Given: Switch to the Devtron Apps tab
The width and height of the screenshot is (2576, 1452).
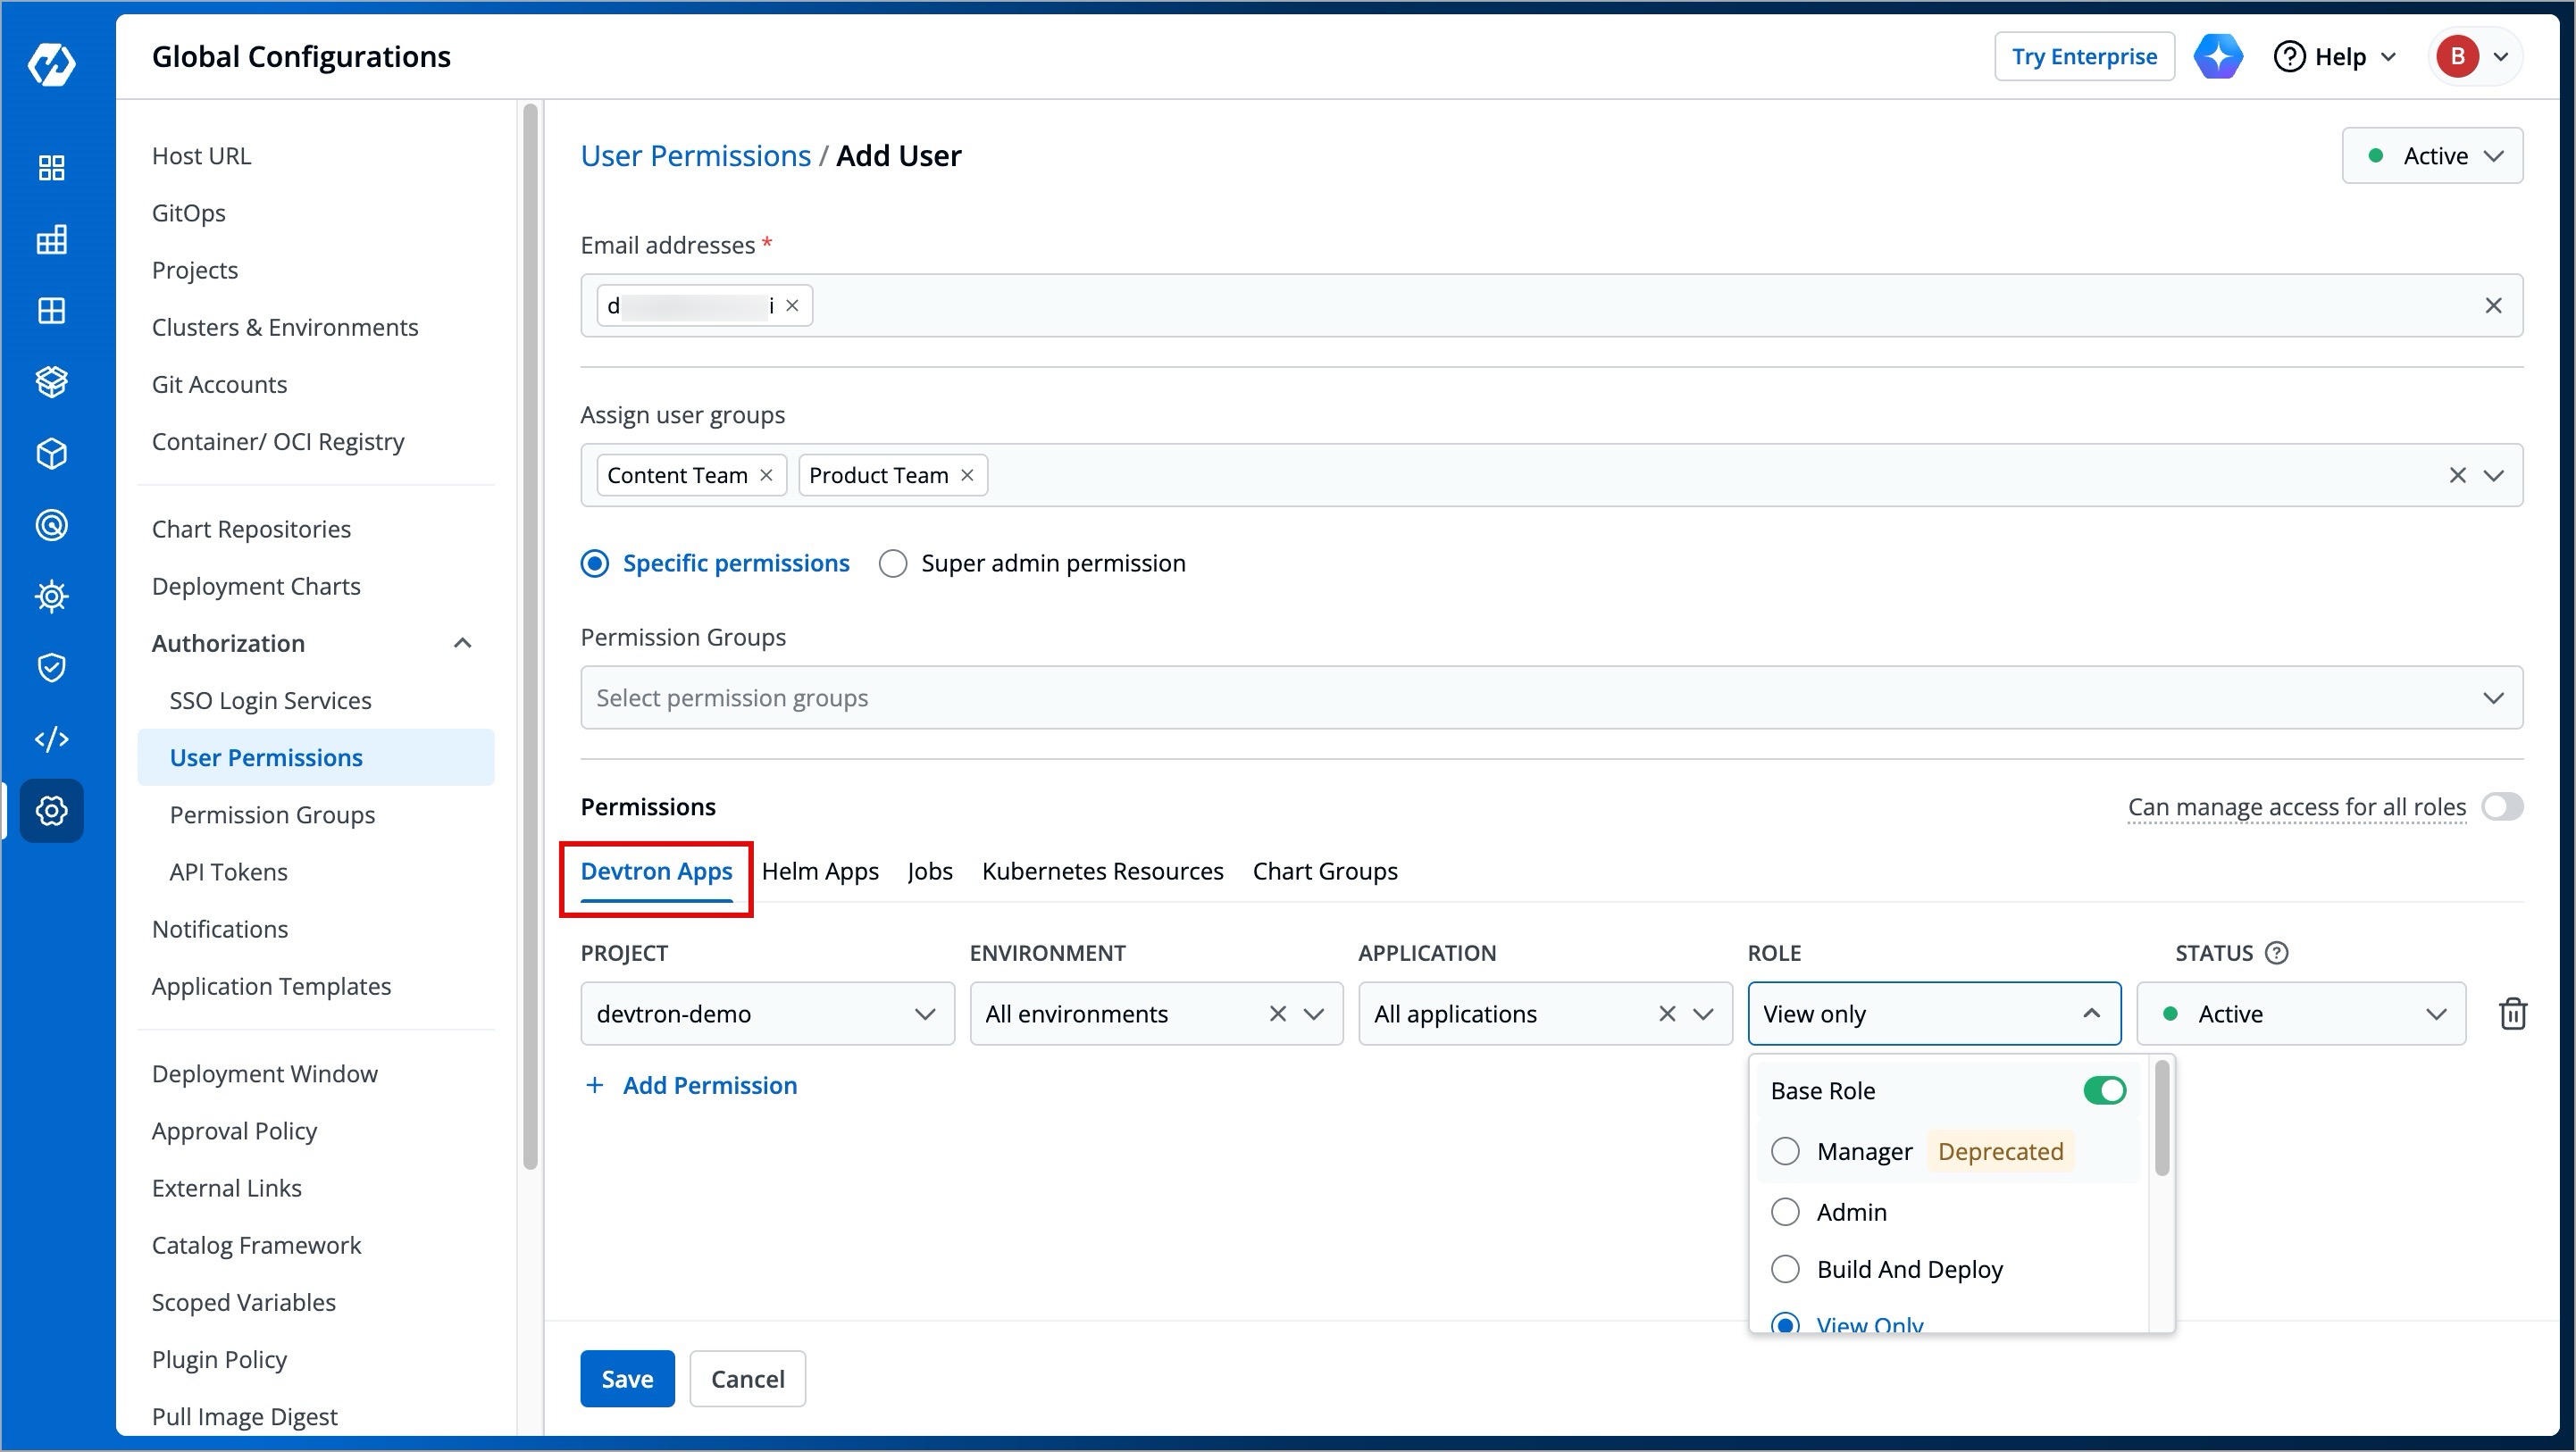Looking at the screenshot, I should point(656,871).
